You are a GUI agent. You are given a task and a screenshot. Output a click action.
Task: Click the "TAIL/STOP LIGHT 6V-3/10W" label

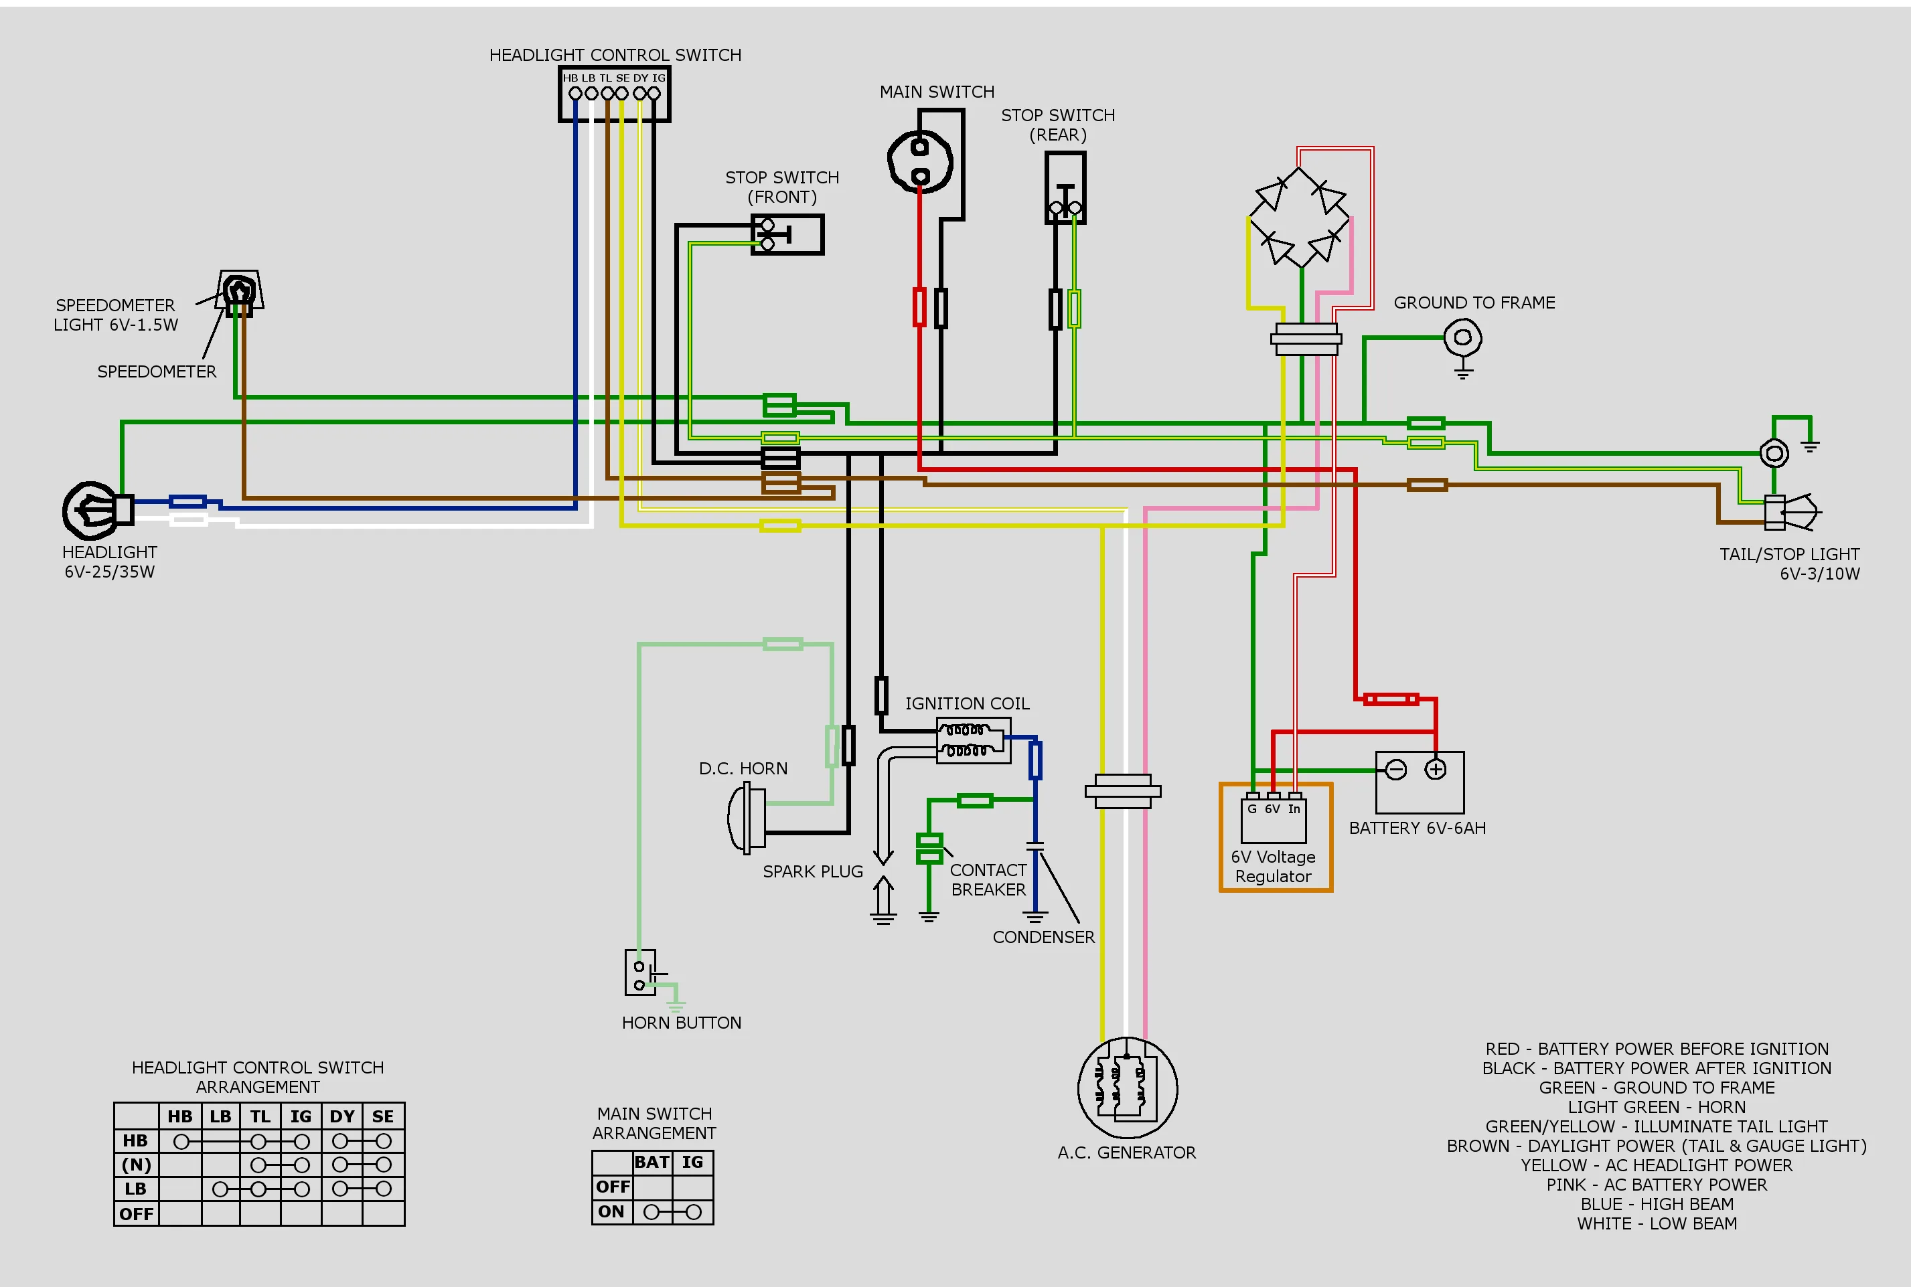pos(1789,564)
